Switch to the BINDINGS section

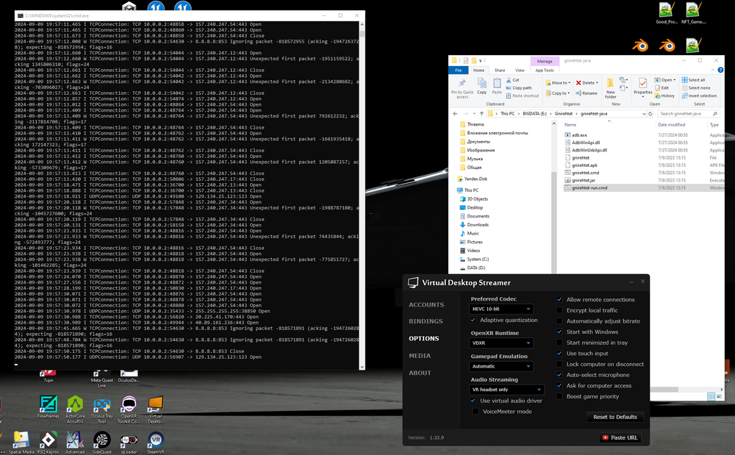click(x=426, y=321)
